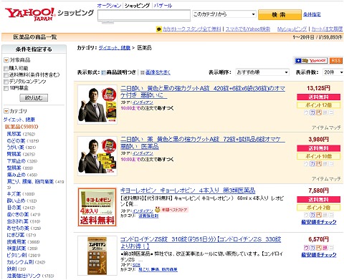Viewport: 344px width, 280px height.
Task: Check lowest price for 6,570円 item
Action: 319,255
